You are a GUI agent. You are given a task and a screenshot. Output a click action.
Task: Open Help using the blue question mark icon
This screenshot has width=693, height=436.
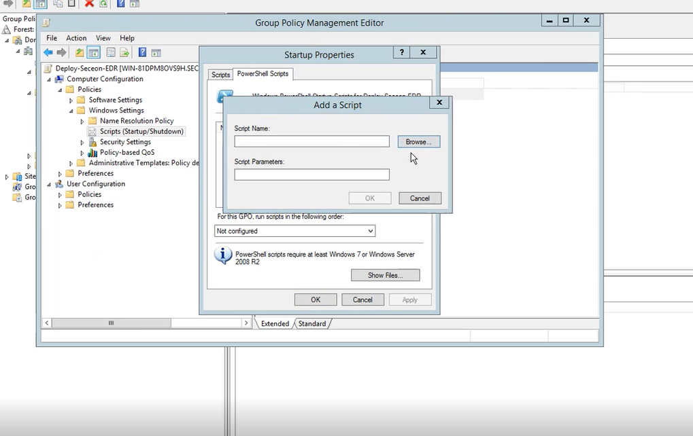[141, 52]
